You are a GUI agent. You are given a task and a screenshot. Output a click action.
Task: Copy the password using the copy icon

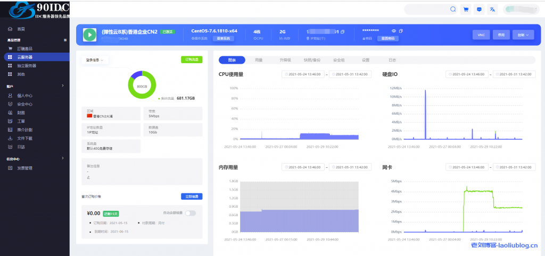402,31
